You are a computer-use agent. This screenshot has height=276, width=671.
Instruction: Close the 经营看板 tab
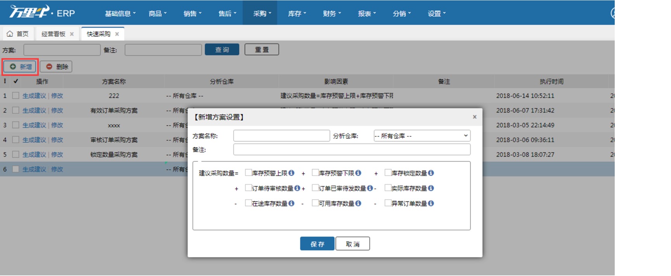point(72,34)
